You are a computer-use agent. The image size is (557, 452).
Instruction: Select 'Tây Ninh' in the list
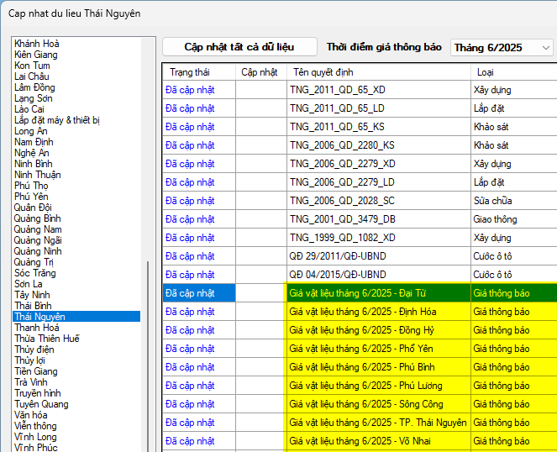click(x=32, y=295)
